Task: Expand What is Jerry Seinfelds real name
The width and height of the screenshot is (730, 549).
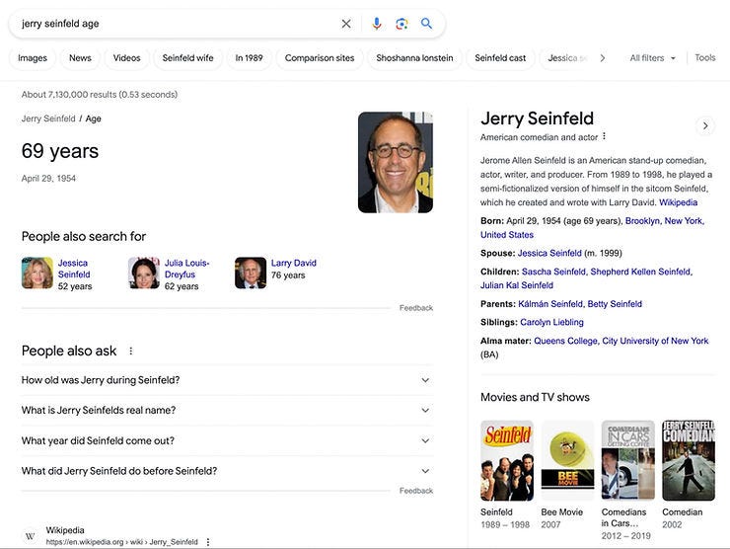Action: click(227, 410)
